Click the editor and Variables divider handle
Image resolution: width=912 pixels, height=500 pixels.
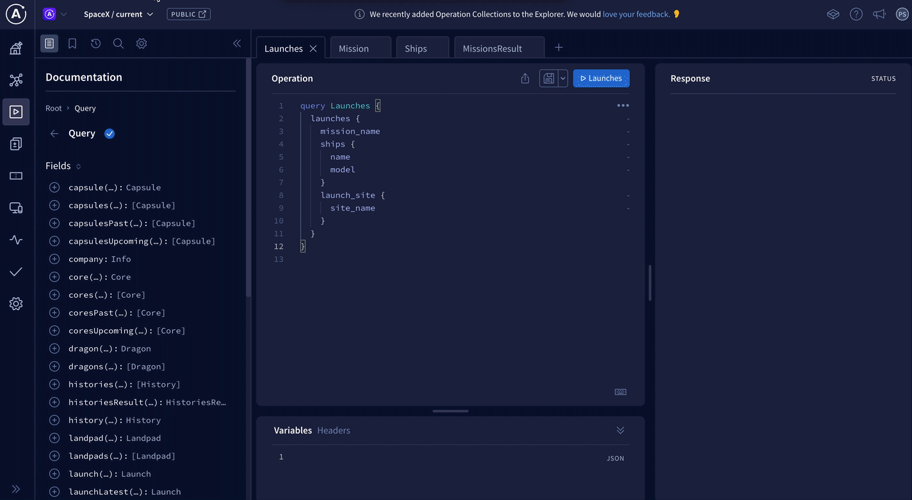(450, 411)
